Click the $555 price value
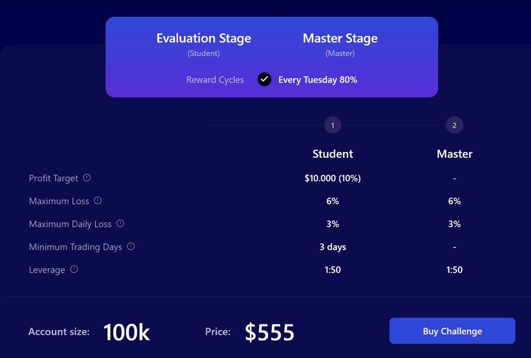The width and height of the screenshot is (531, 358). point(269,332)
